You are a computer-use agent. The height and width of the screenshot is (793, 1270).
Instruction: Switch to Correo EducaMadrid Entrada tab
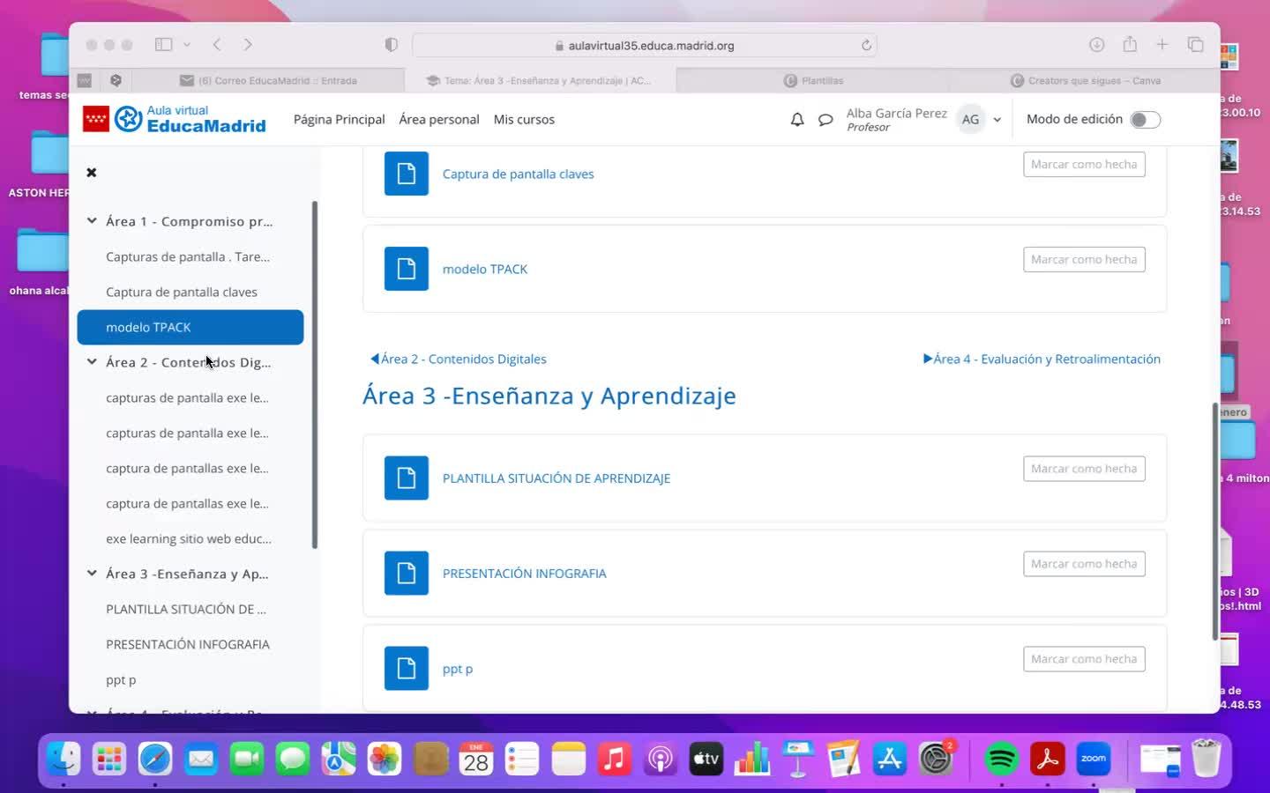tap(268, 80)
